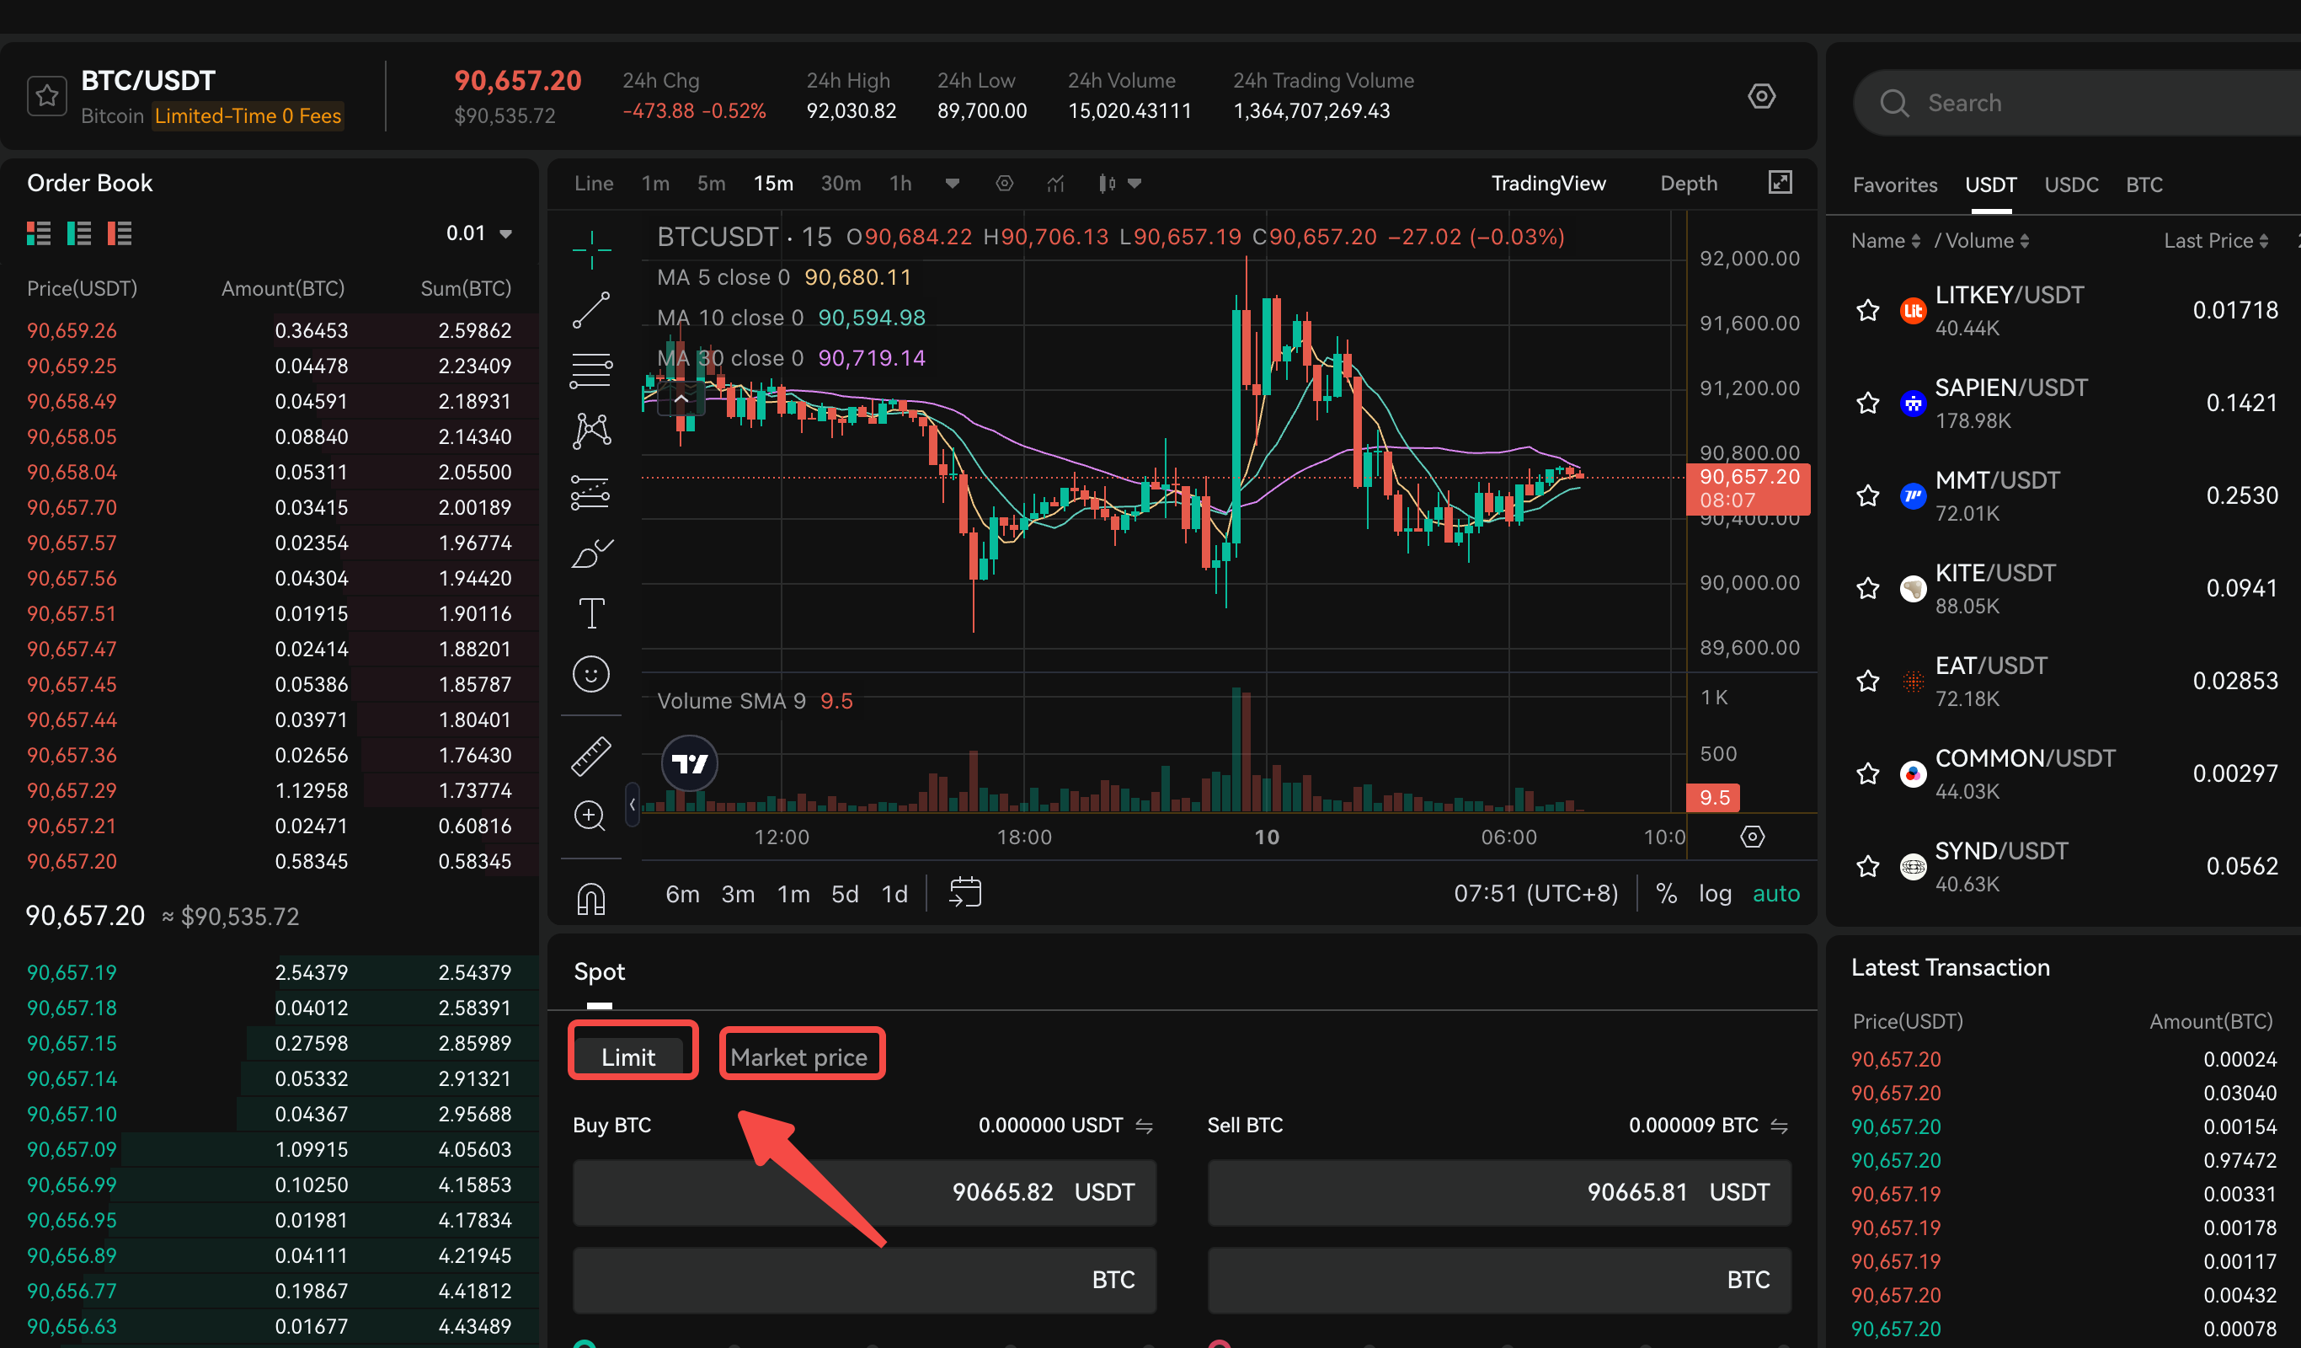The height and width of the screenshot is (1348, 2301).
Task: Show both buy and sell order book view
Action: [39, 234]
